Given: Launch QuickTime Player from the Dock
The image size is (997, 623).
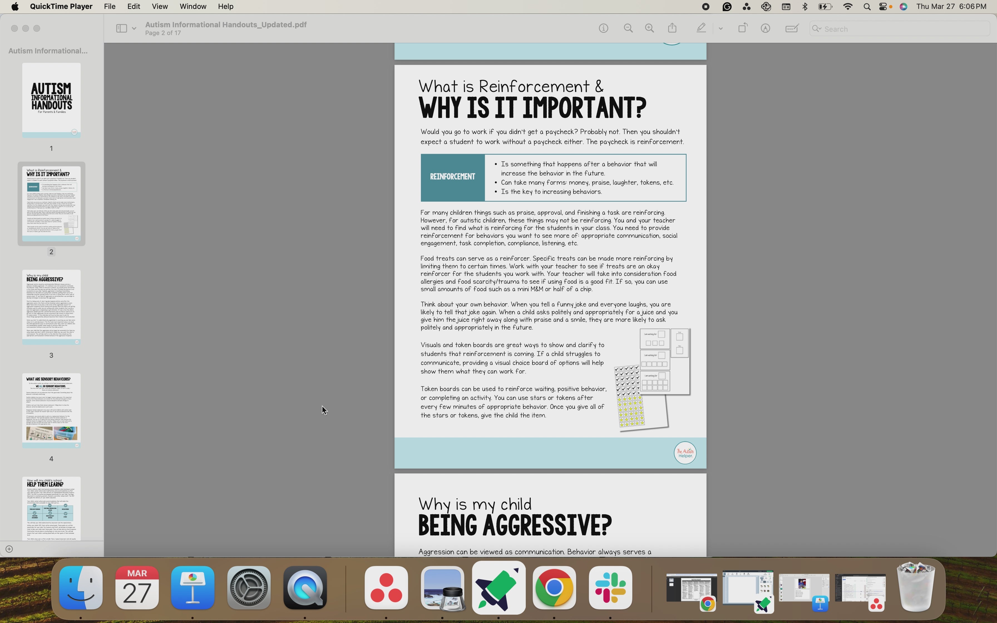Looking at the screenshot, I should click(304, 588).
